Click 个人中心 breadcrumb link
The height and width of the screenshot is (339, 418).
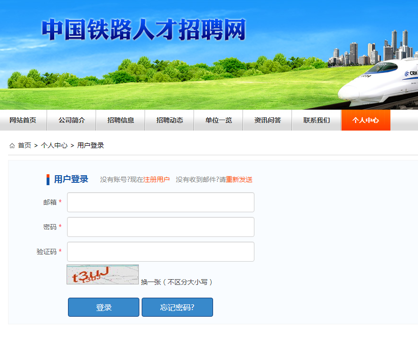[54, 146]
